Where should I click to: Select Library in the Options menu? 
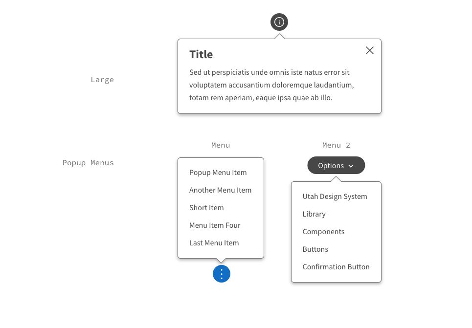314,214
